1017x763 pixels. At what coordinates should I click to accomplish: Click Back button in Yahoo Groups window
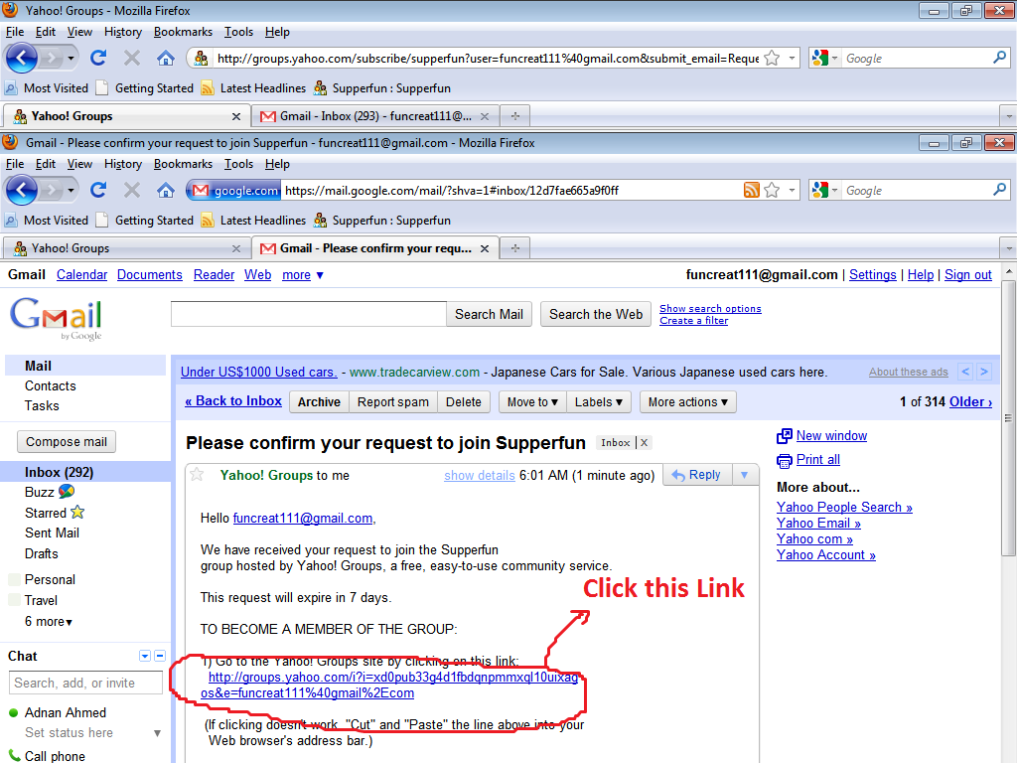(x=22, y=59)
